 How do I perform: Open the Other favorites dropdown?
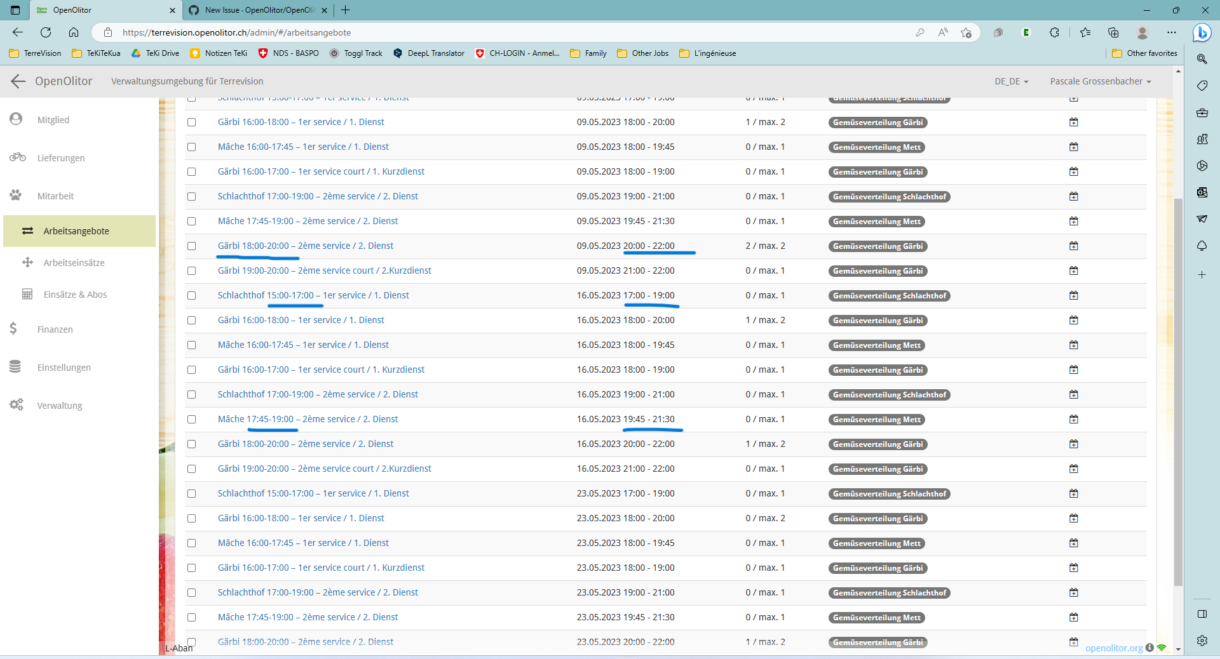1144,53
